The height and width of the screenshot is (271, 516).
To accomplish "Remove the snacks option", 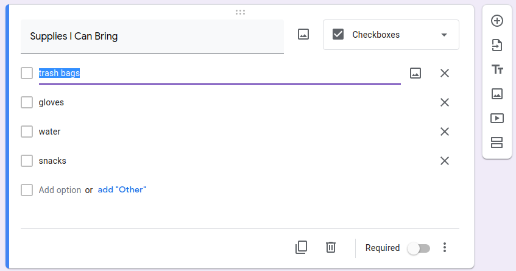I will pyautogui.click(x=445, y=161).
